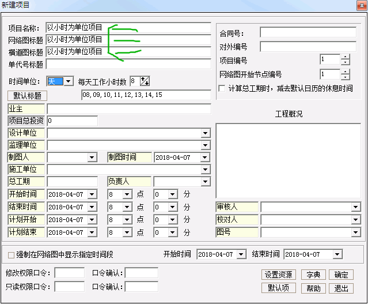Expand the 图号 dropdown
Screen dimensions: 368x304
pos(355,232)
